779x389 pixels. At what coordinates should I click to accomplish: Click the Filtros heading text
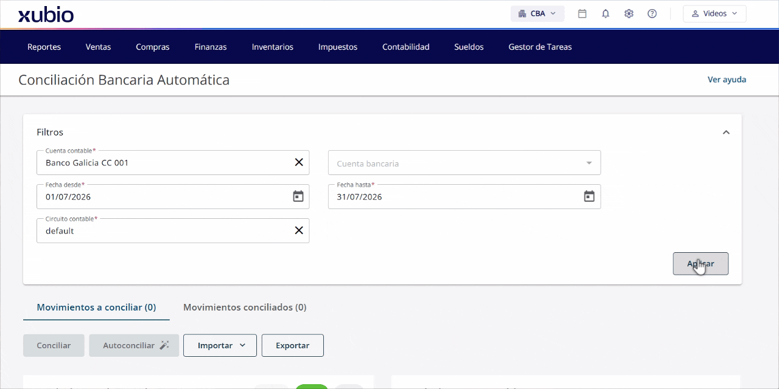pyautogui.click(x=50, y=132)
